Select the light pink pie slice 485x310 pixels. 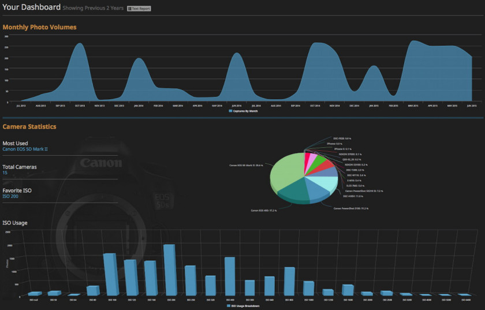[312, 158]
